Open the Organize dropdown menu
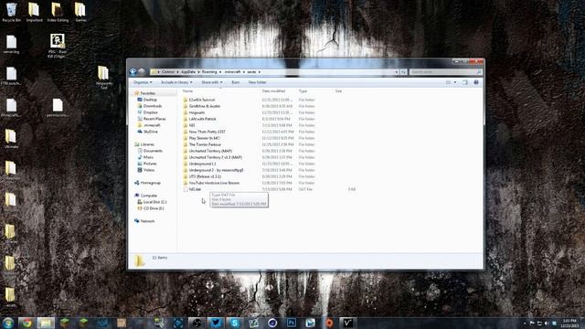This screenshot has width=585, height=329. (143, 82)
